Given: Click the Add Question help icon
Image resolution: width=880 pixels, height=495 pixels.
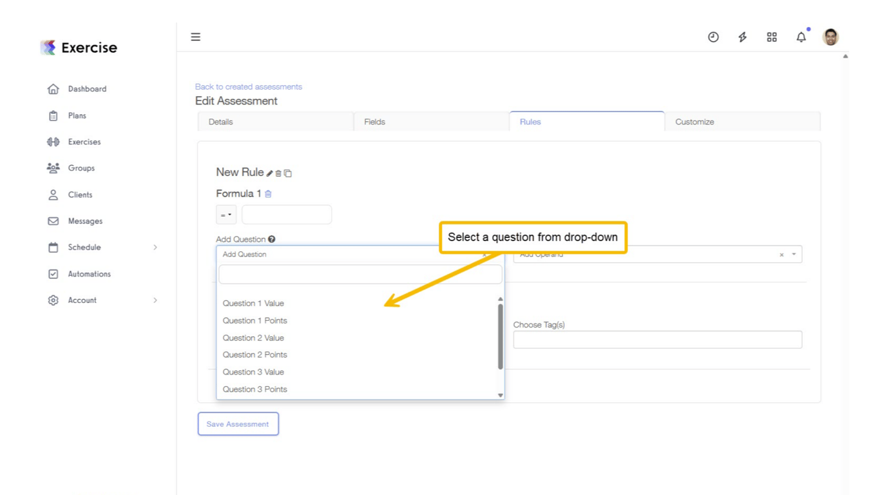Looking at the screenshot, I should point(271,238).
